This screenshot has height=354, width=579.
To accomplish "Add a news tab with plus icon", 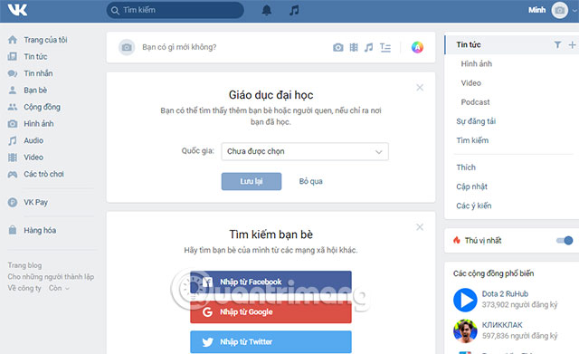I will [572, 44].
